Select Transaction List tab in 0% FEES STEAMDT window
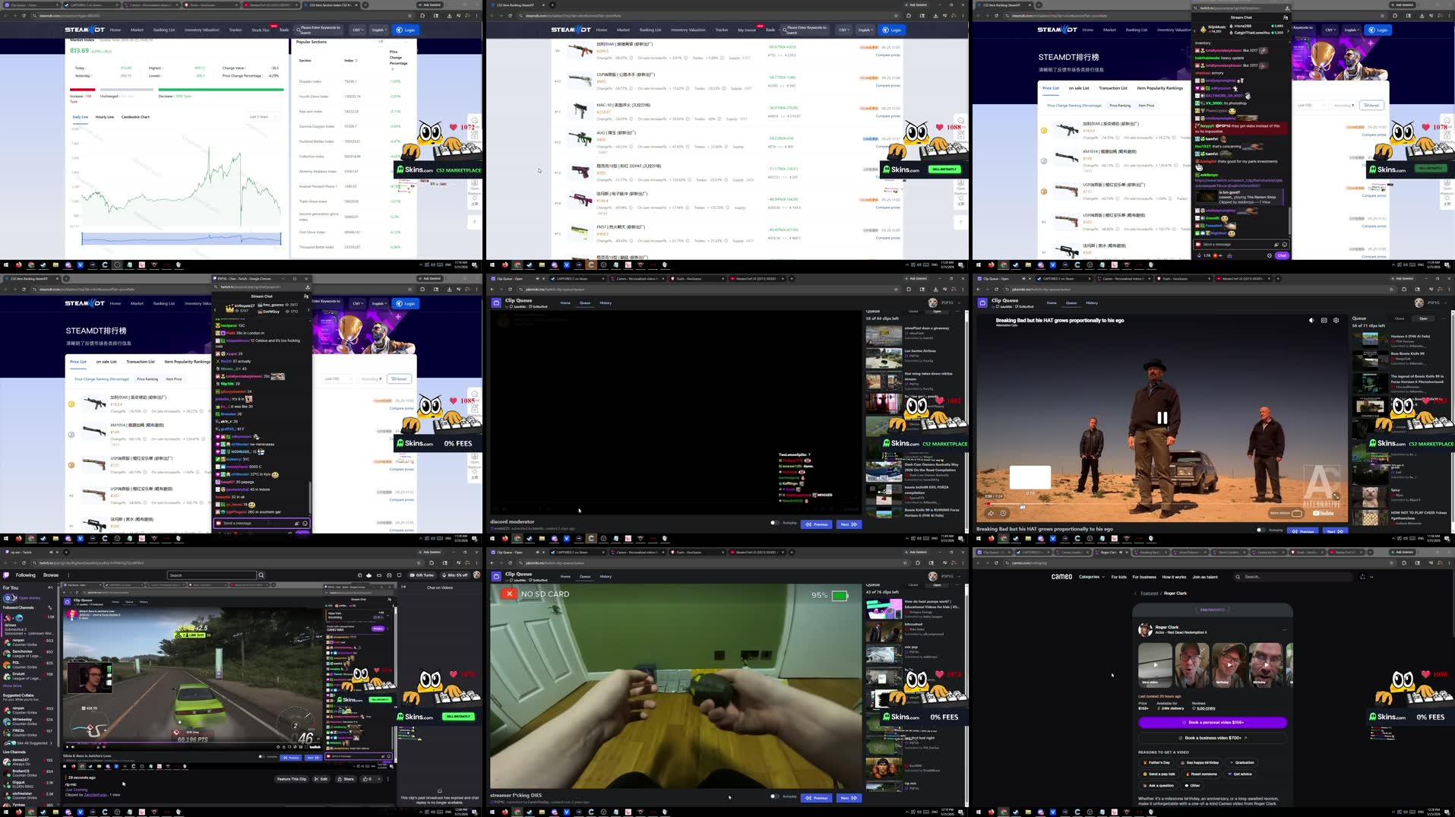 (141, 362)
